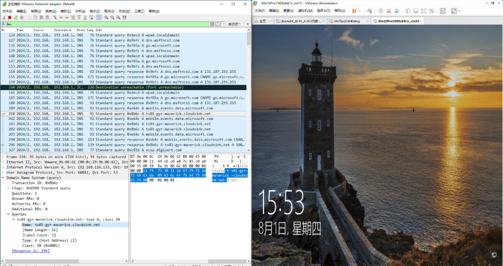Stop capturing packets with the red square
Viewport: 503px width, 266px height.
click(10, 18)
